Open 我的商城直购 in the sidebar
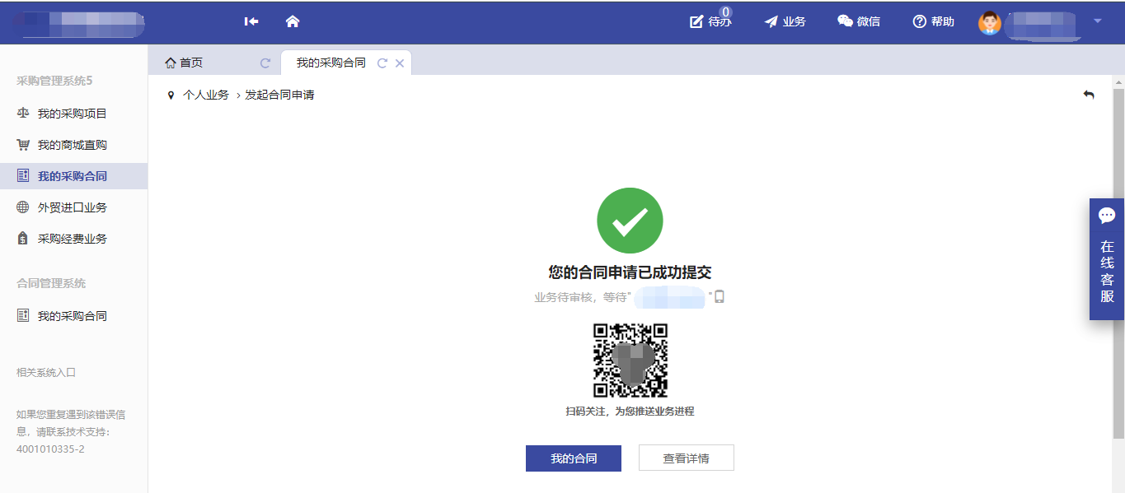The image size is (1125, 493). point(72,145)
